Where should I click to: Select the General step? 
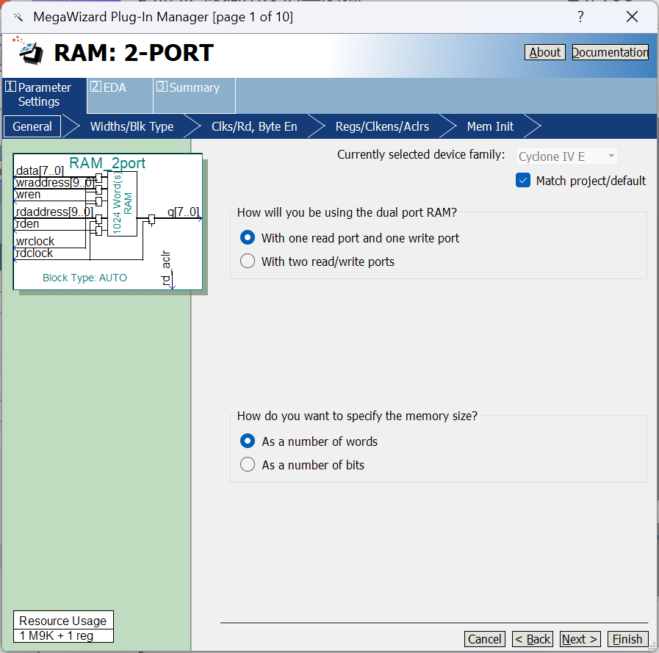[32, 126]
